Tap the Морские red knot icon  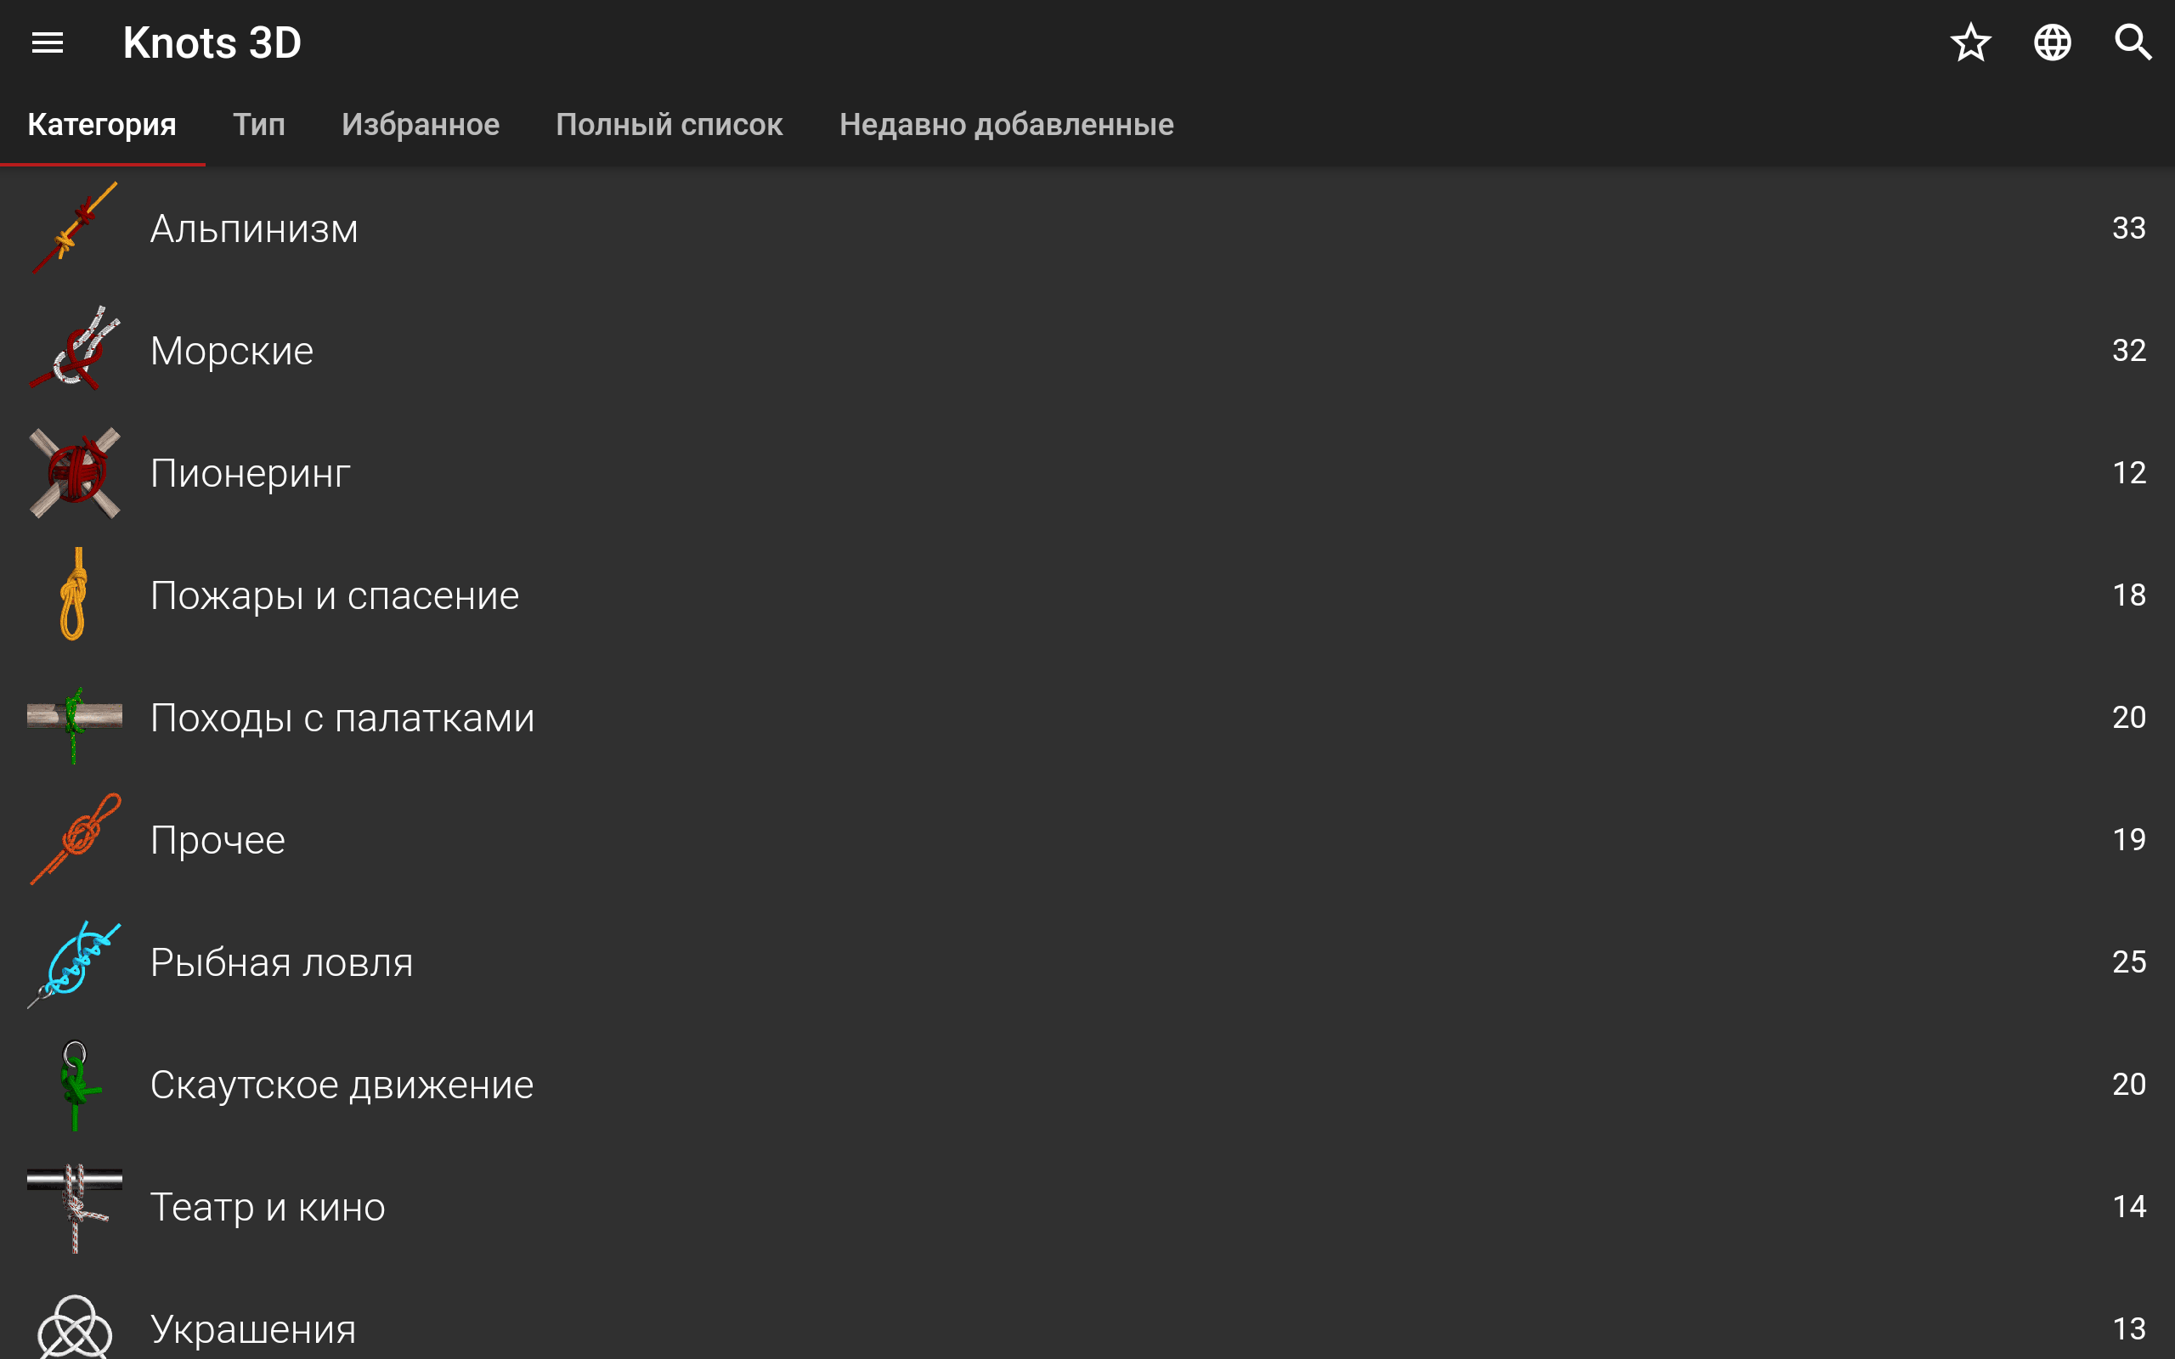[x=75, y=350]
